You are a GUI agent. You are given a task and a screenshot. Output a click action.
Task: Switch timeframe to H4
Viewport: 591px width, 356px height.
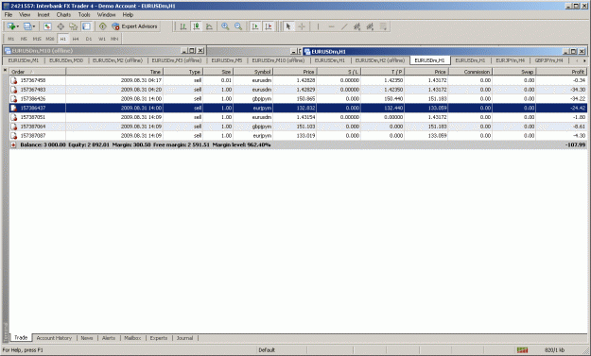point(76,39)
